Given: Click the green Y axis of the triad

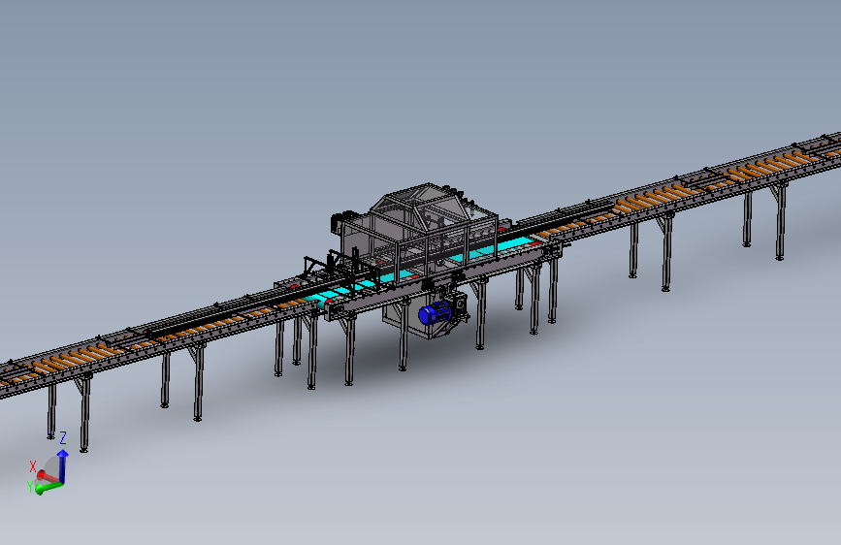Looking at the screenshot, I should [x=49, y=488].
